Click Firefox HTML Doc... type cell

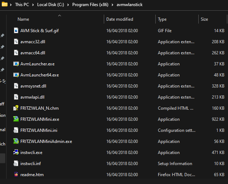176,175
